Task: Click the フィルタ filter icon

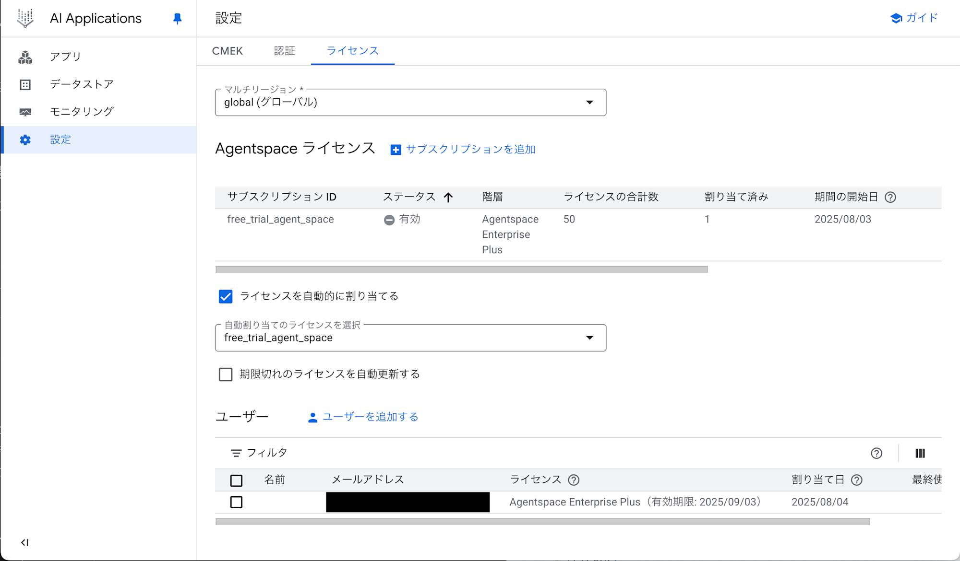Action: [x=236, y=453]
